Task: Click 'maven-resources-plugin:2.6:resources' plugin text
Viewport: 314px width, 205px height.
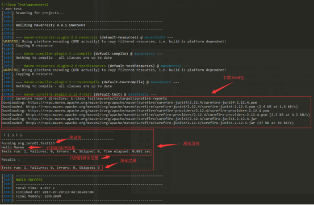Action: tap(61, 37)
